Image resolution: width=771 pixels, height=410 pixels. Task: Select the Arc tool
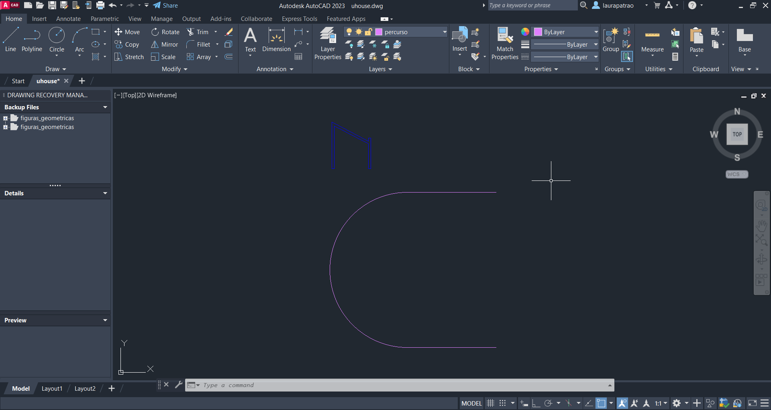(x=80, y=39)
